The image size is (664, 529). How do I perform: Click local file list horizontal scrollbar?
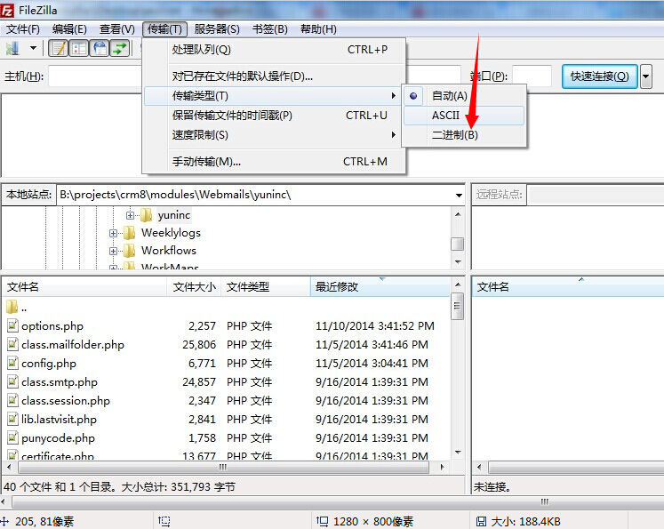pyautogui.click(x=224, y=467)
